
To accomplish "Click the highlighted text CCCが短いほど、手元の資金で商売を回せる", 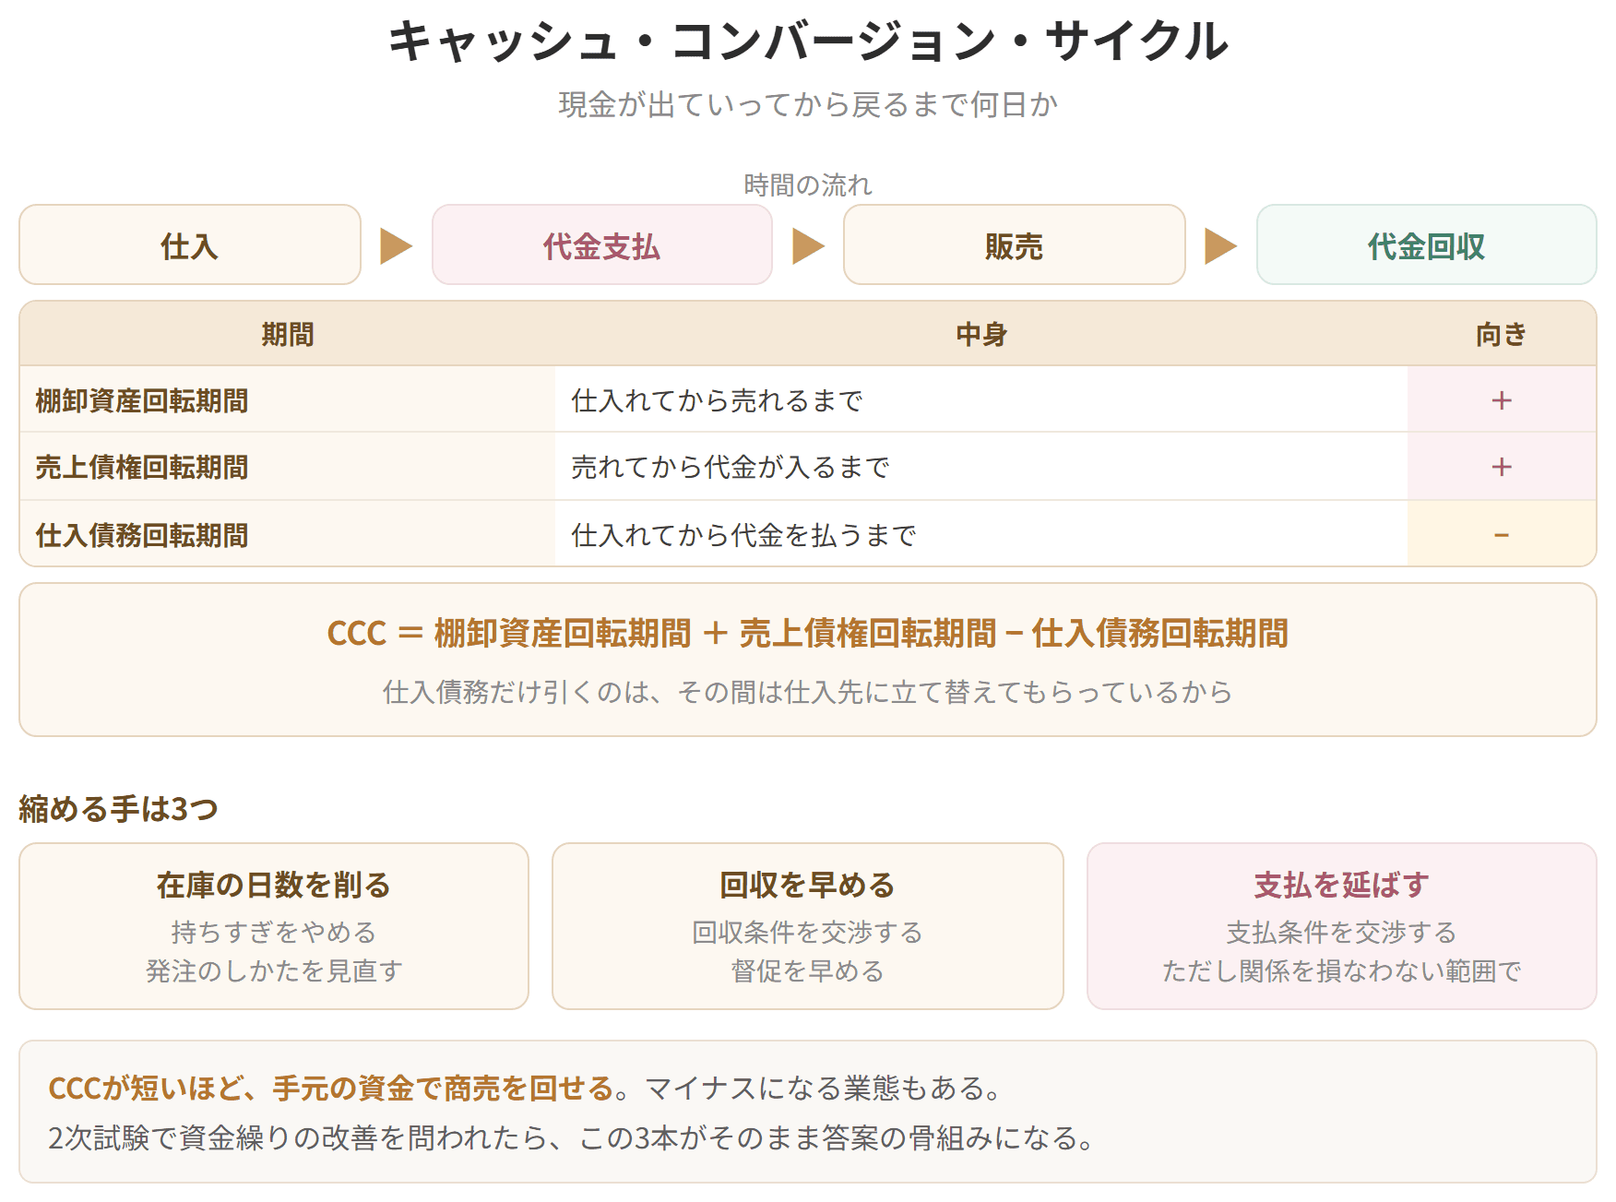I will coord(331,1089).
